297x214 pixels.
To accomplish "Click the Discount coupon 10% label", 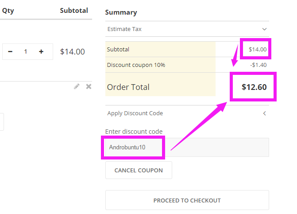I will [x=136, y=65].
